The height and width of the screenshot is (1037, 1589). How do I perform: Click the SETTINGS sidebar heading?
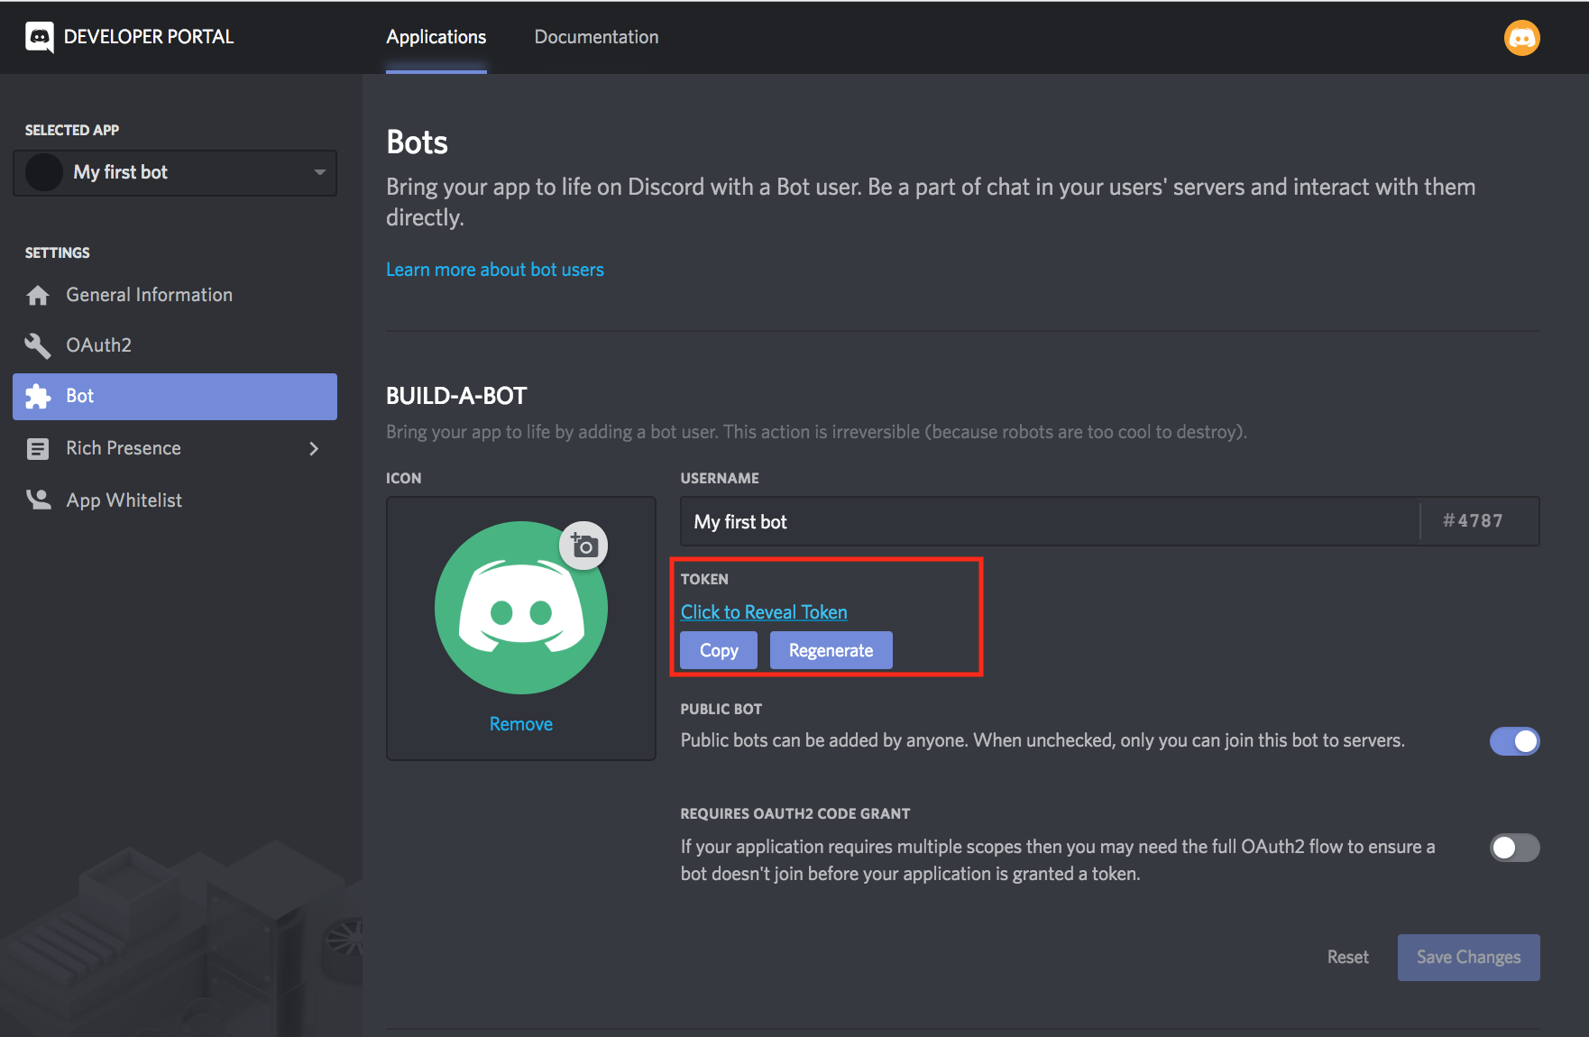58,252
